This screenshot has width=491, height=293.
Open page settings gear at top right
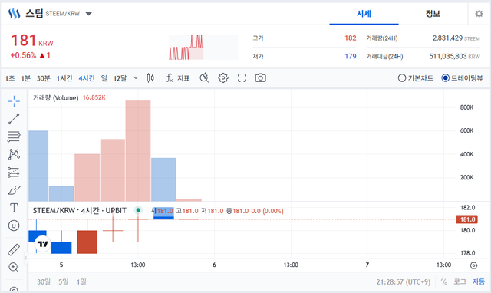pyautogui.click(x=479, y=14)
